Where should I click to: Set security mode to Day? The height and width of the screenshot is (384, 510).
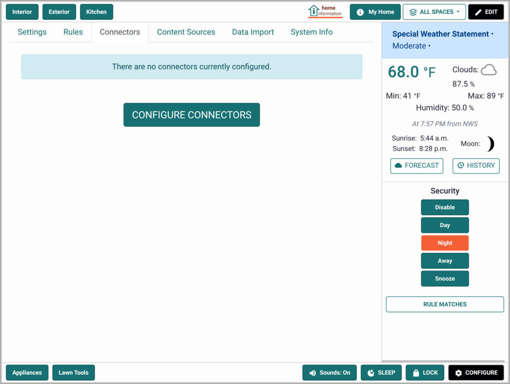click(445, 225)
